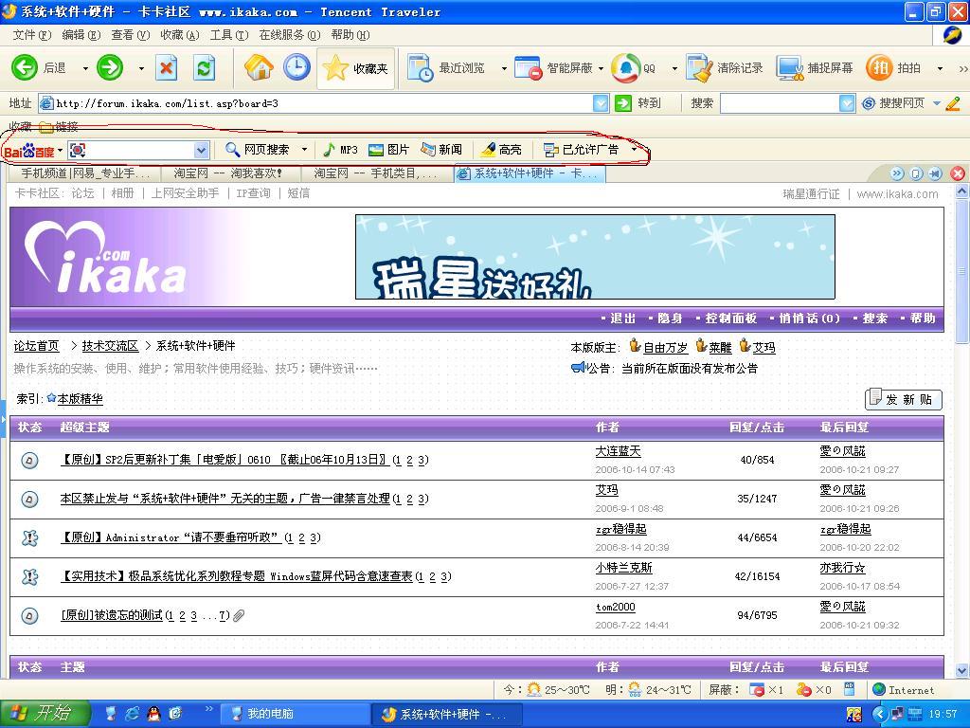The height and width of the screenshot is (728, 970).
Task: Click the 智能屏蔽 smart block icon
Action: point(529,68)
